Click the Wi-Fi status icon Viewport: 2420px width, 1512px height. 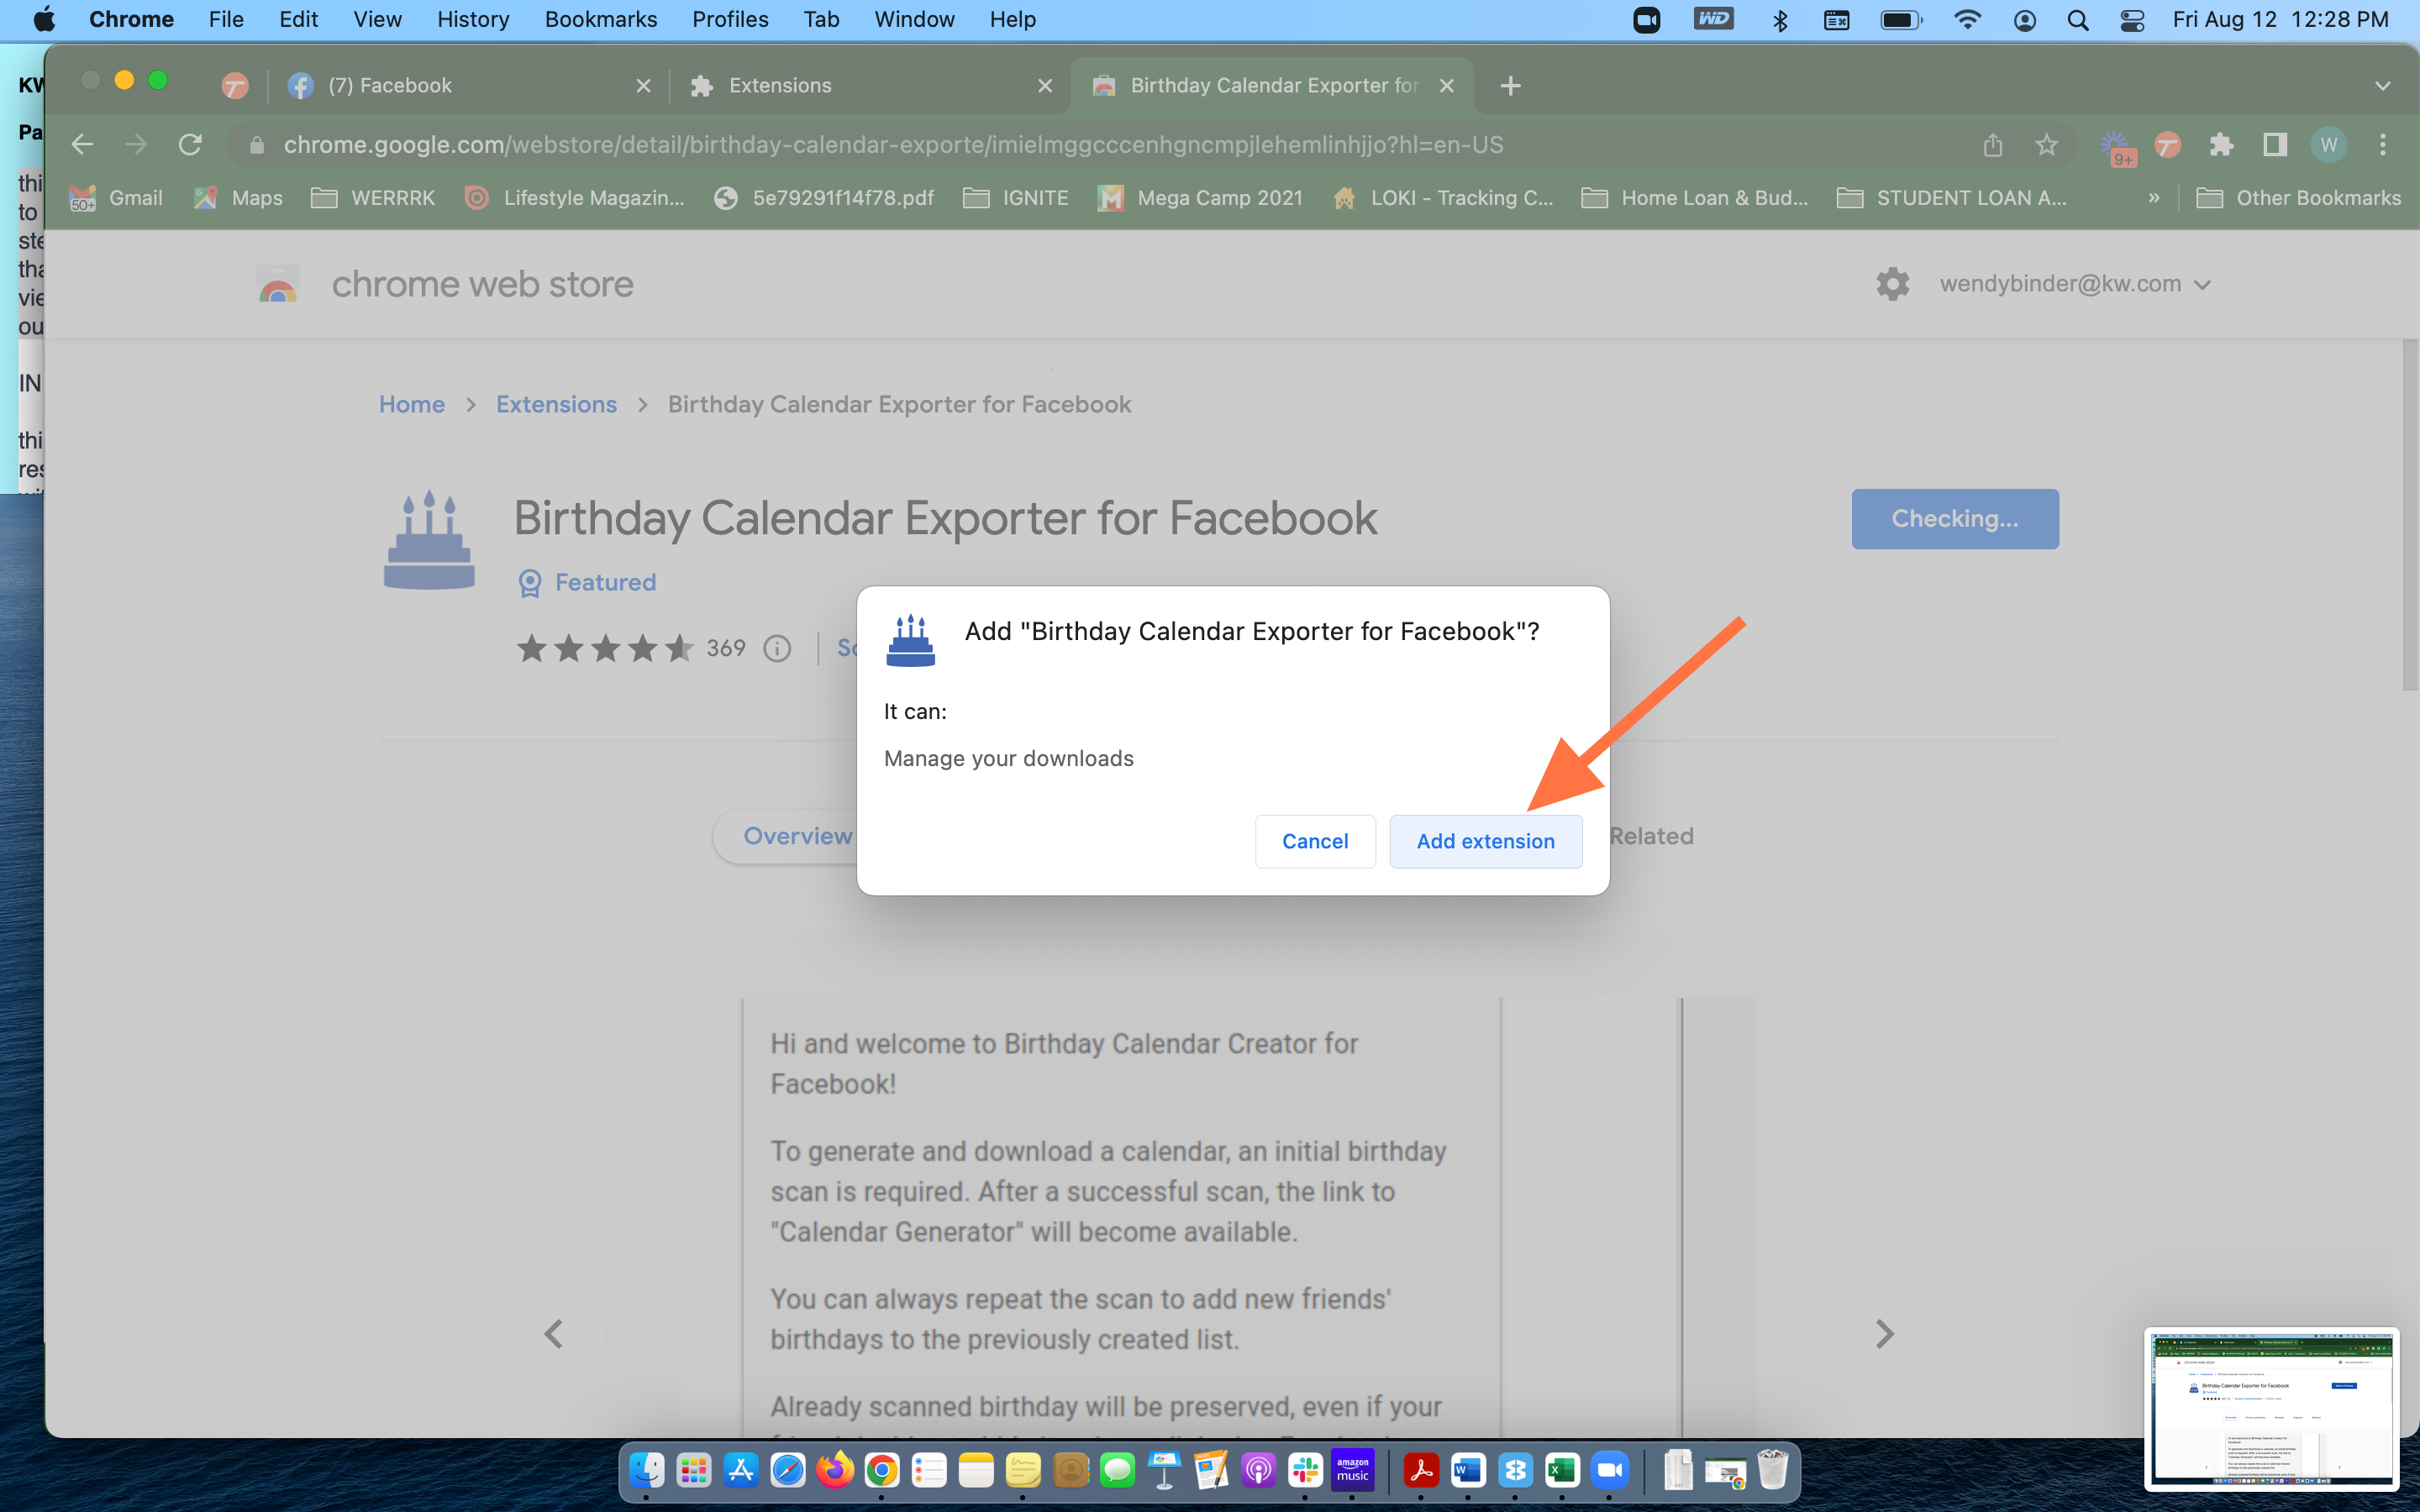(1967, 20)
